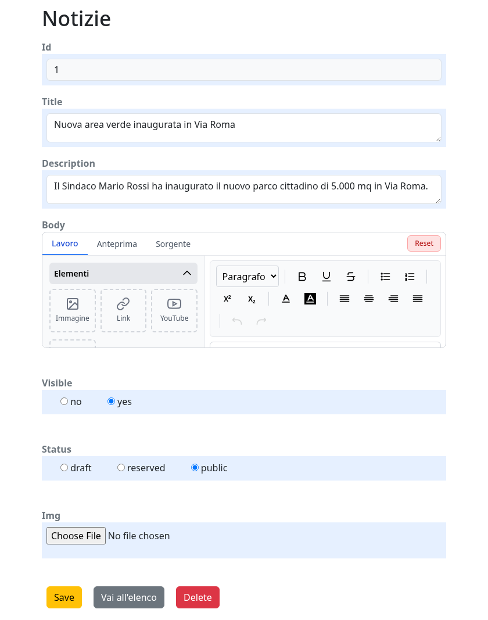488x620 pixels.
Task: Click into the Title text area
Action: pyautogui.click(x=244, y=128)
